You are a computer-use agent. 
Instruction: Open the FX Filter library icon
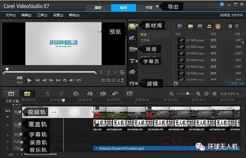click(x=132, y=84)
